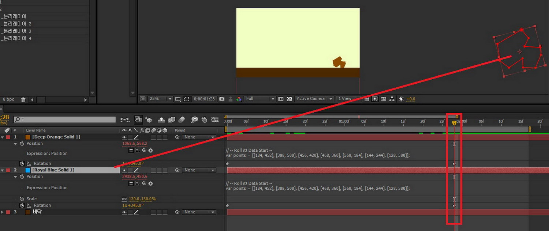Enable Frame Blending icon in timeline
Viewport: 549px width, 231px height.
point(171,120)
